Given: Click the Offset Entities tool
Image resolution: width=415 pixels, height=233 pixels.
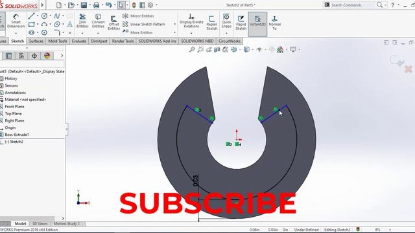Looking at the screenshot, I should pos(114,23).
